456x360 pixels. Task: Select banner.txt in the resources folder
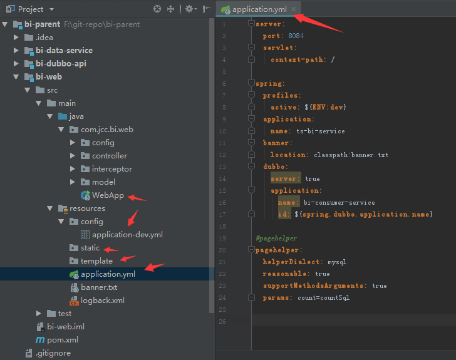98,287
